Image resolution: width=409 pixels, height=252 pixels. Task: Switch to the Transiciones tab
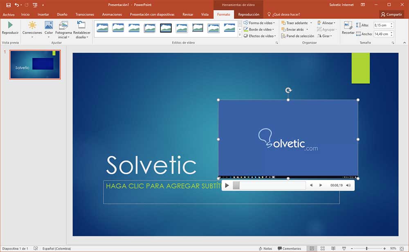pyautogui.click(x=85, y=15)
